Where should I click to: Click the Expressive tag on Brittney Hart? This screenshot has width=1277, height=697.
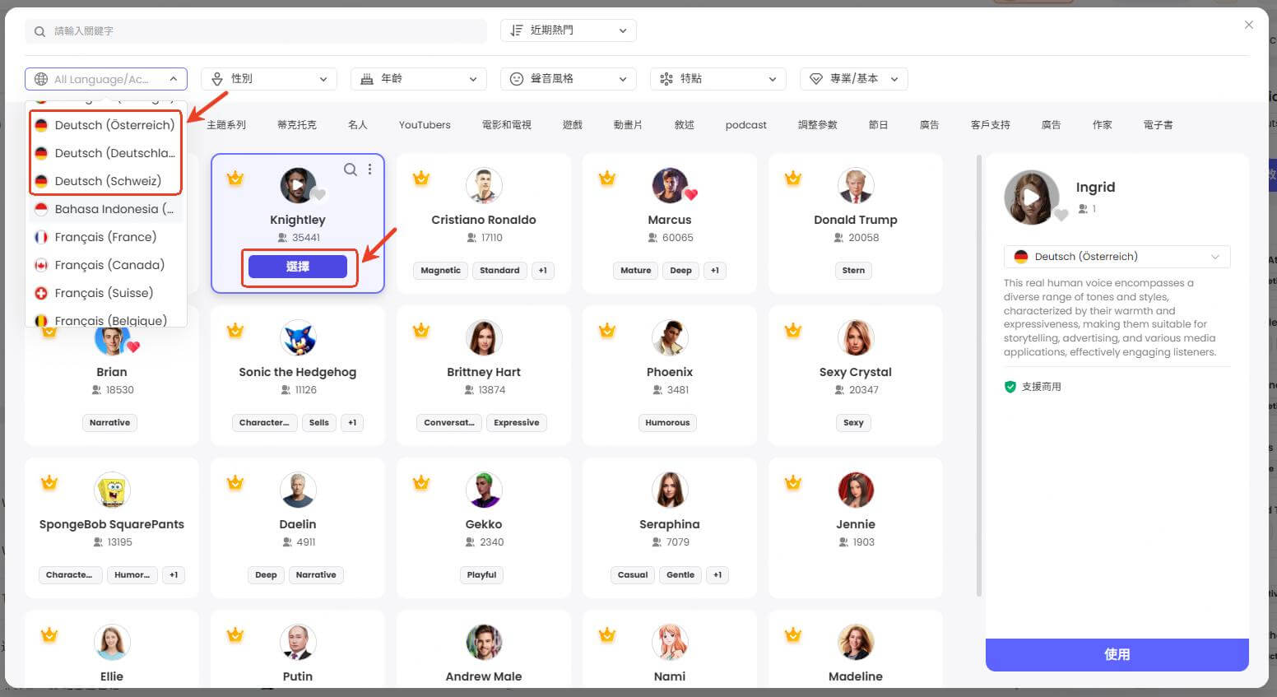(x=517, y=423)
